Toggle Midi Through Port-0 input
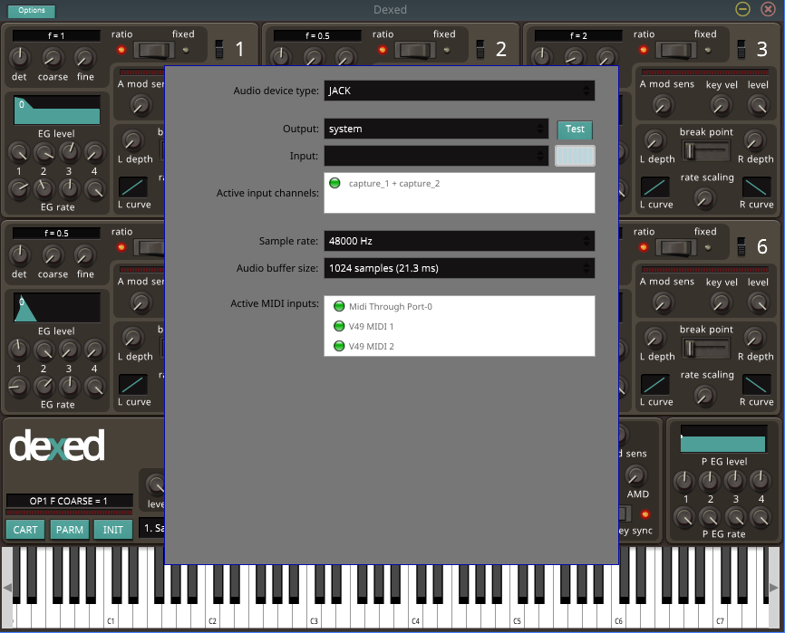The image size is (785, 633). pyautogui.click(x=383, y=306)
